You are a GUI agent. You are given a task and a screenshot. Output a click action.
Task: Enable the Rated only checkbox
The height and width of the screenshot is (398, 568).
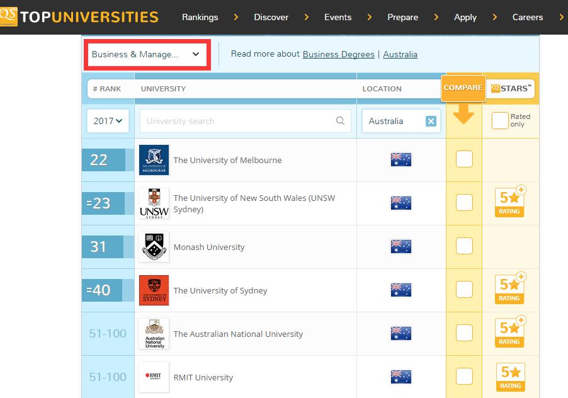499,121
